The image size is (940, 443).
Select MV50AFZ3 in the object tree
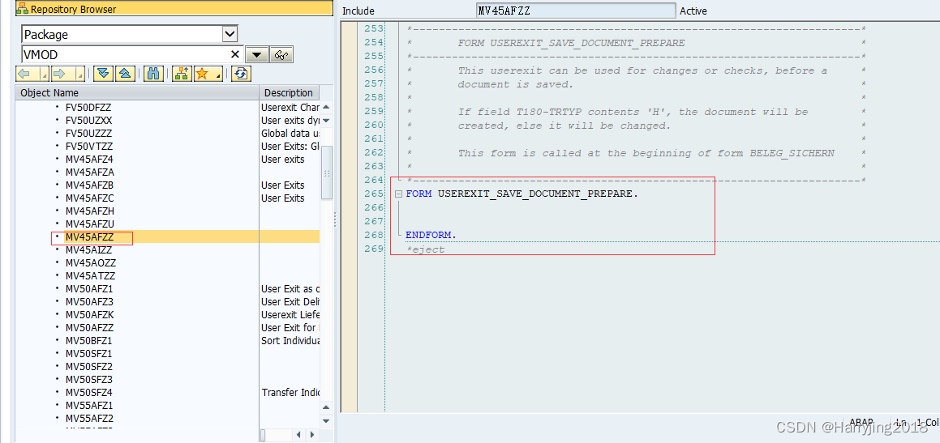coord(89,302)
